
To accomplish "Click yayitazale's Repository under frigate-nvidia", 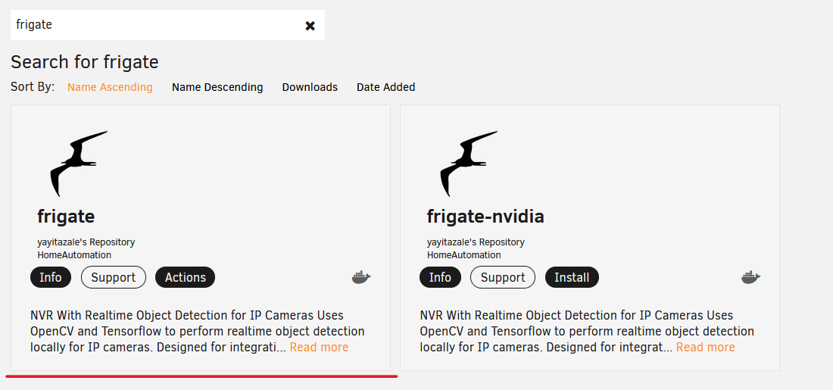I will (x=476, y=242).
